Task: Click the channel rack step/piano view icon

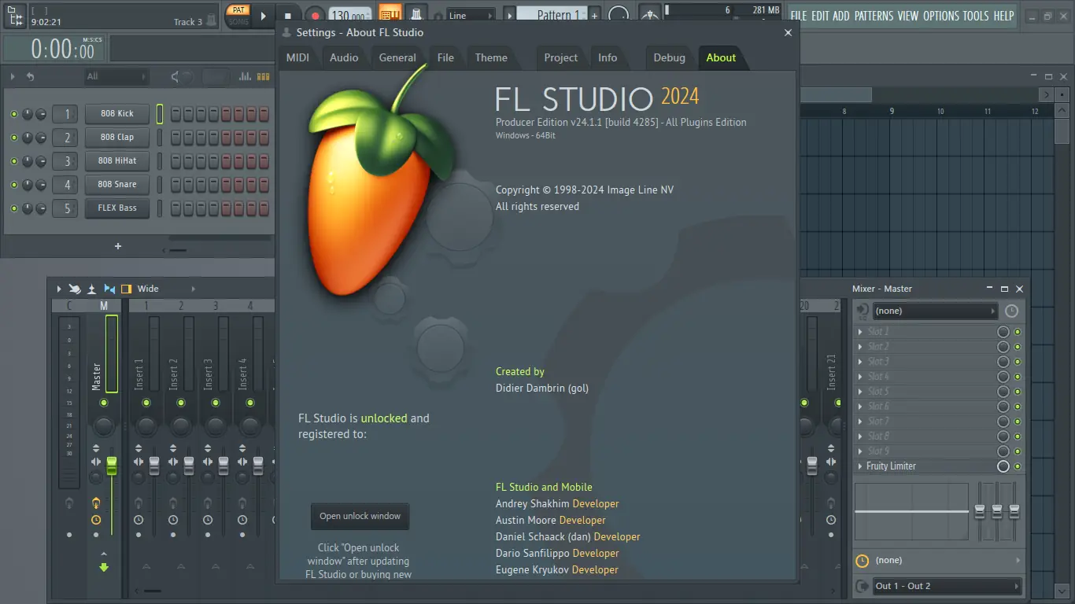Action: click(x=263, y=76)
